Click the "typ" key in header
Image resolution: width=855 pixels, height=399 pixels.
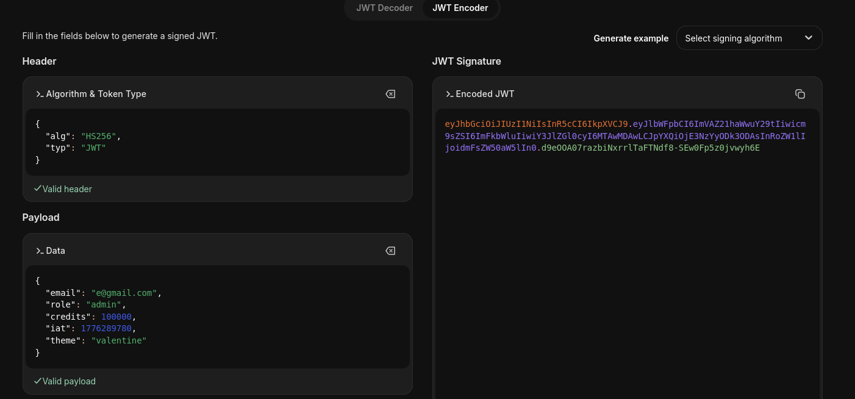[x=58, y=148]
